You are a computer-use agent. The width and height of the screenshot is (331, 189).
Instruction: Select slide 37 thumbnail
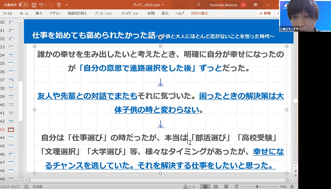point(11,80)
